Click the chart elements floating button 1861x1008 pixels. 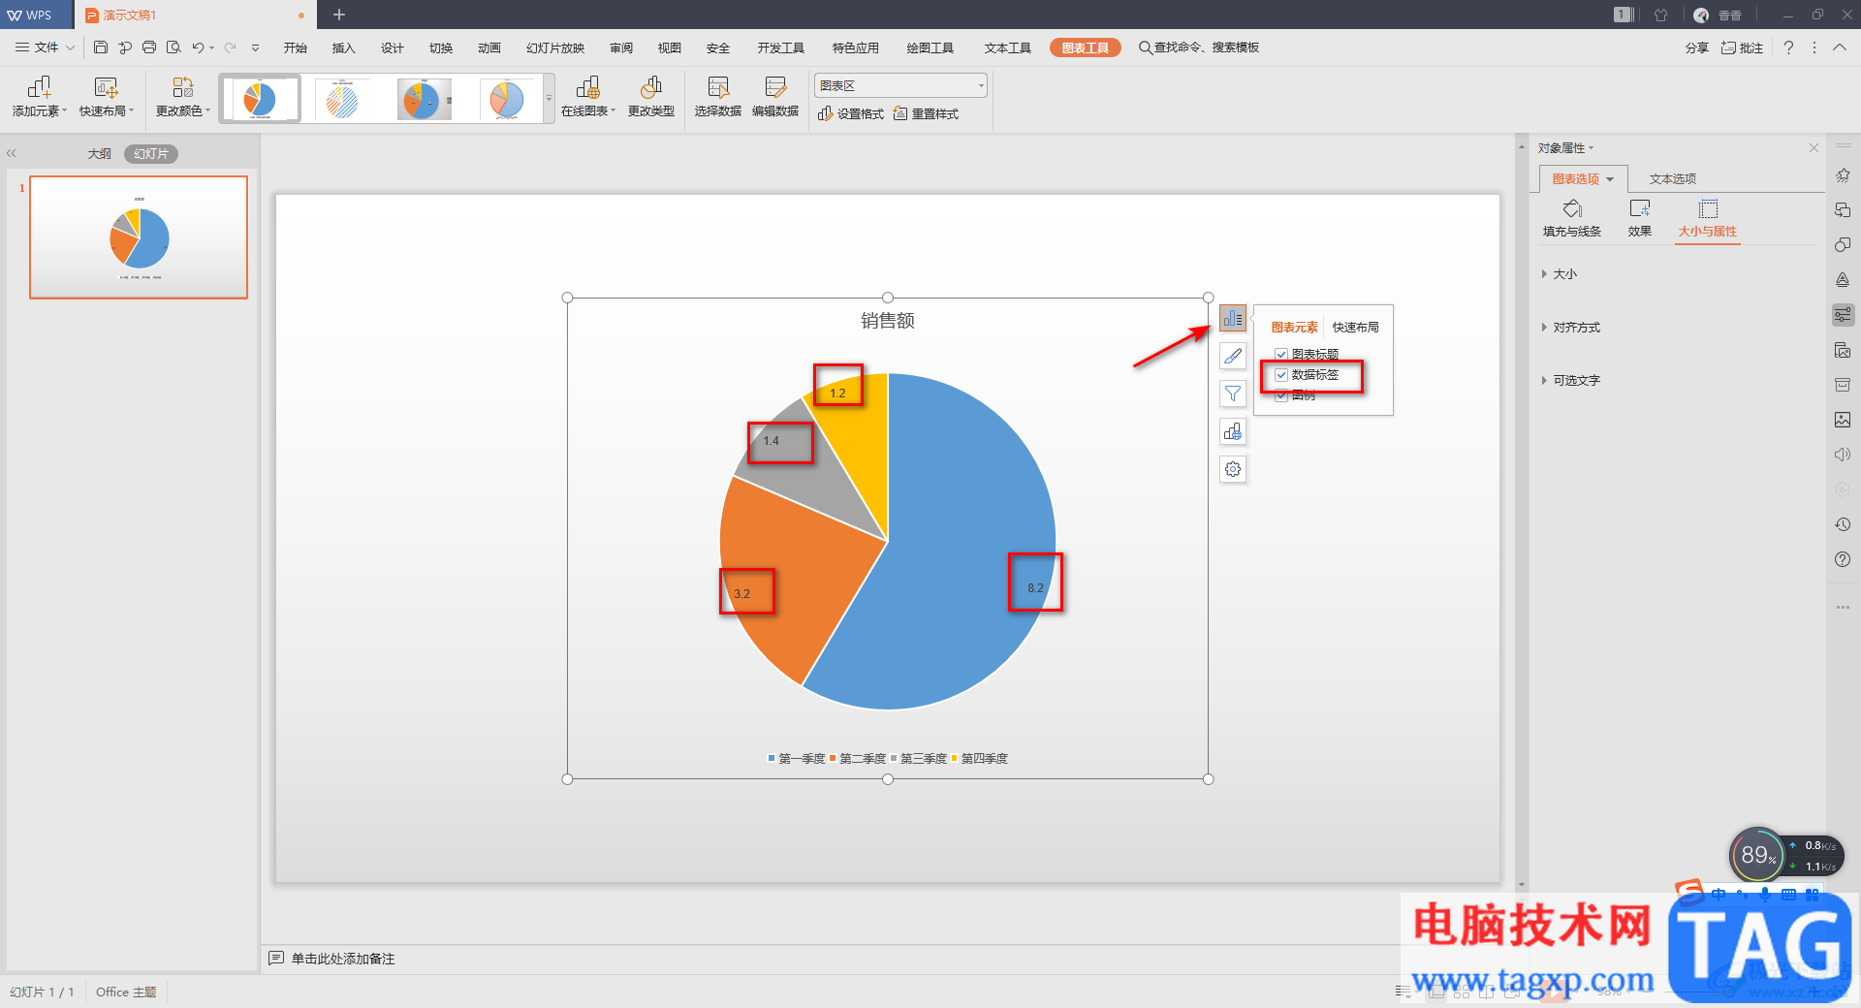point(1233,318)
